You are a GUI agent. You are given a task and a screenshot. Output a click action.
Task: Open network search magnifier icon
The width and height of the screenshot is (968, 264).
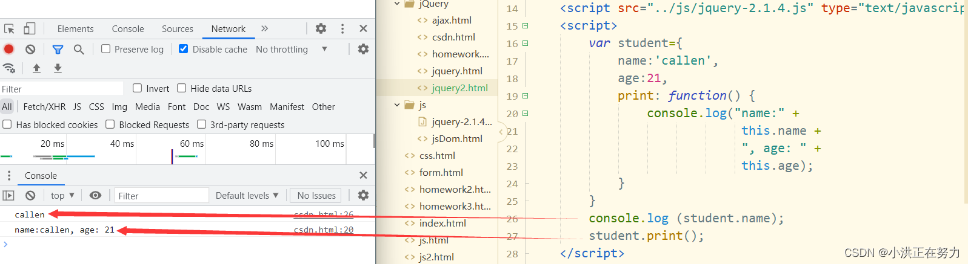coord(79,49)
